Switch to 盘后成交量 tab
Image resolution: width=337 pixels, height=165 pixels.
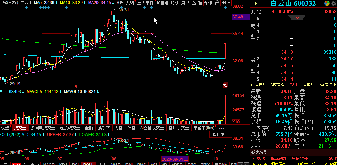[178, 128]
